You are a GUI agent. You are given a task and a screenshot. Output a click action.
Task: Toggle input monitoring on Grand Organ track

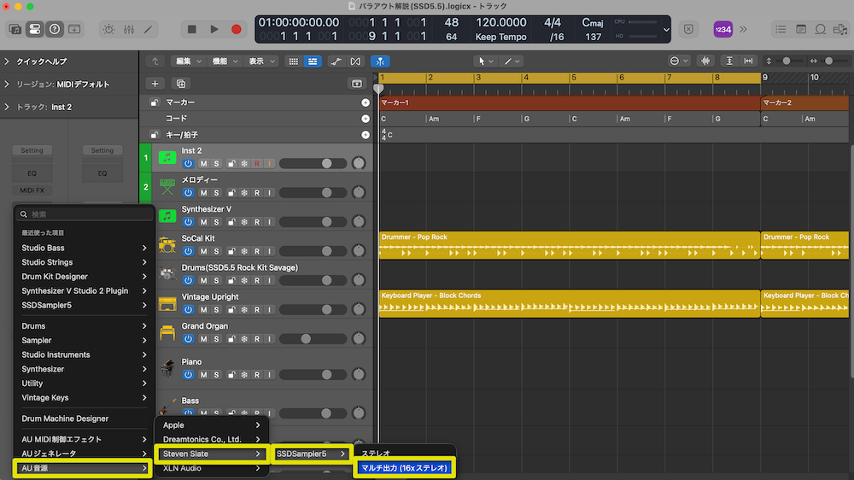(x=269, y=339)
